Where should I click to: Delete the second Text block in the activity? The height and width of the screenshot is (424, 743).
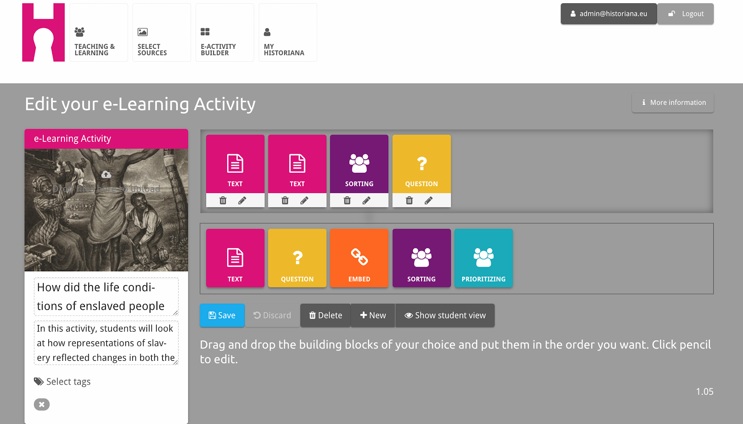coord(285,200)
